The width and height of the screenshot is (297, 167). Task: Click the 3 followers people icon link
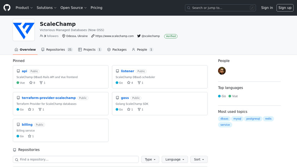coord(42,36)
